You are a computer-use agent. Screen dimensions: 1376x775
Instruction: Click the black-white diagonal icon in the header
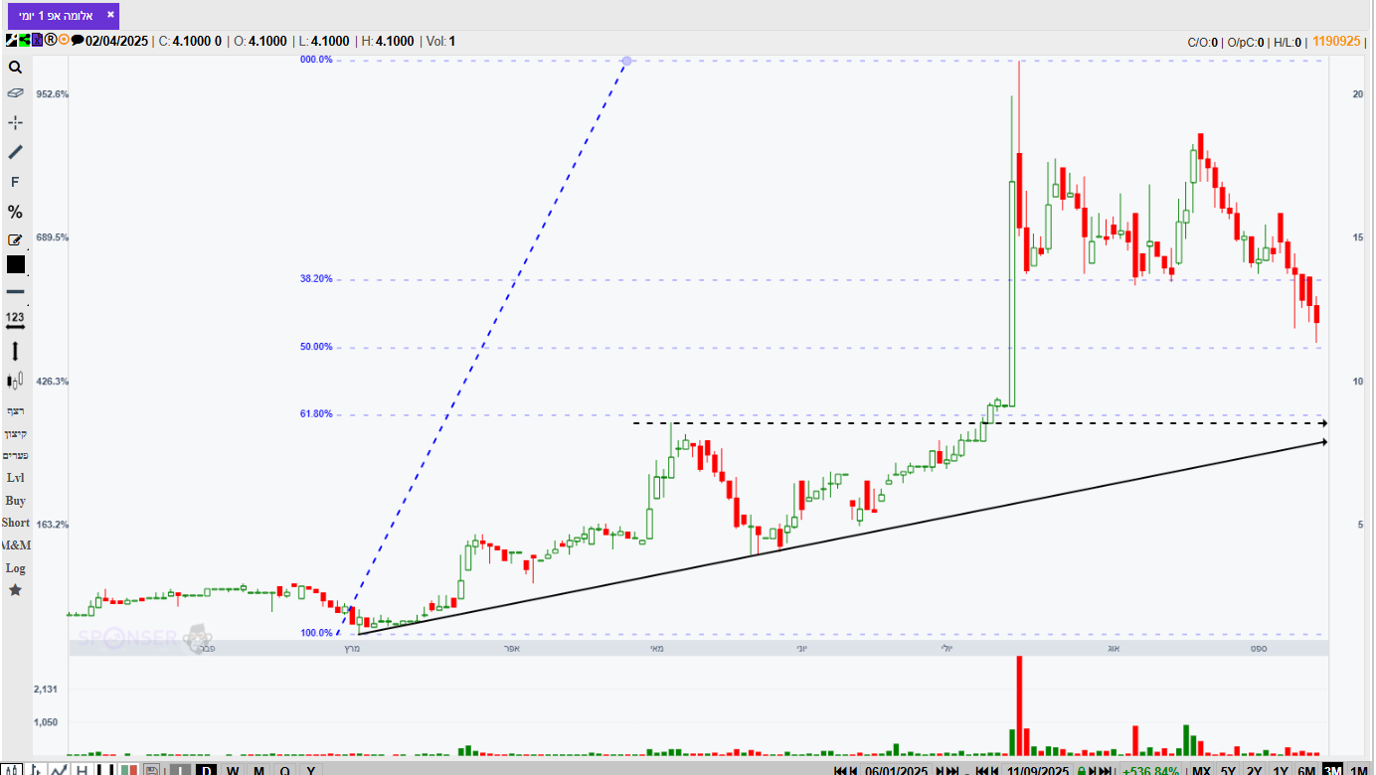coord(11,41)
